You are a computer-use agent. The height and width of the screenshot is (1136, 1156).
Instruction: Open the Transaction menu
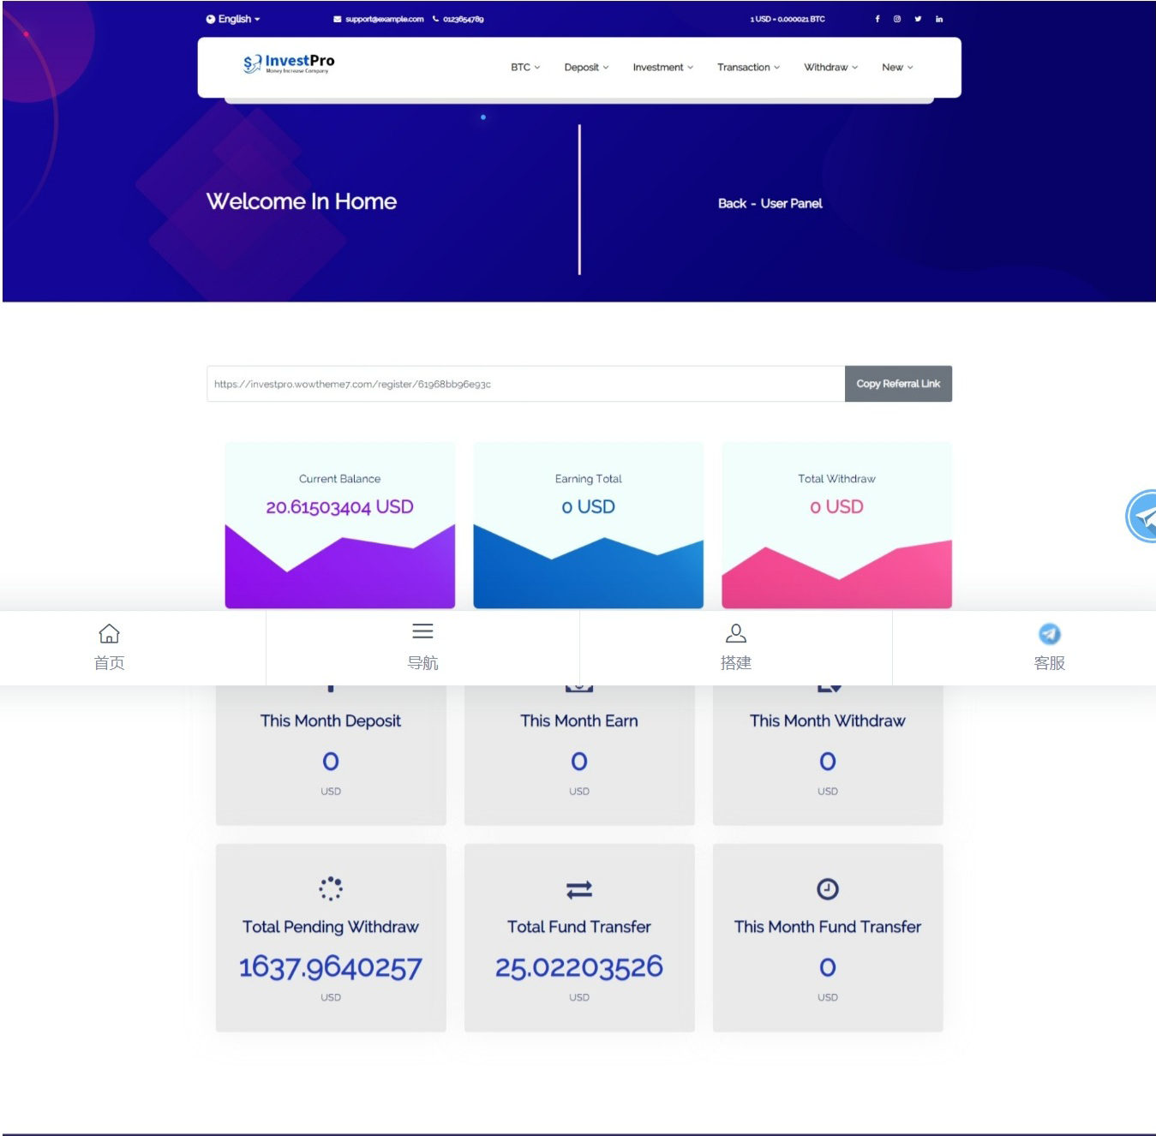748,68
